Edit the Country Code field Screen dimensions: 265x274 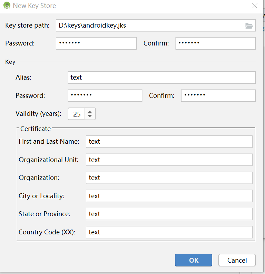pos(169,232)
